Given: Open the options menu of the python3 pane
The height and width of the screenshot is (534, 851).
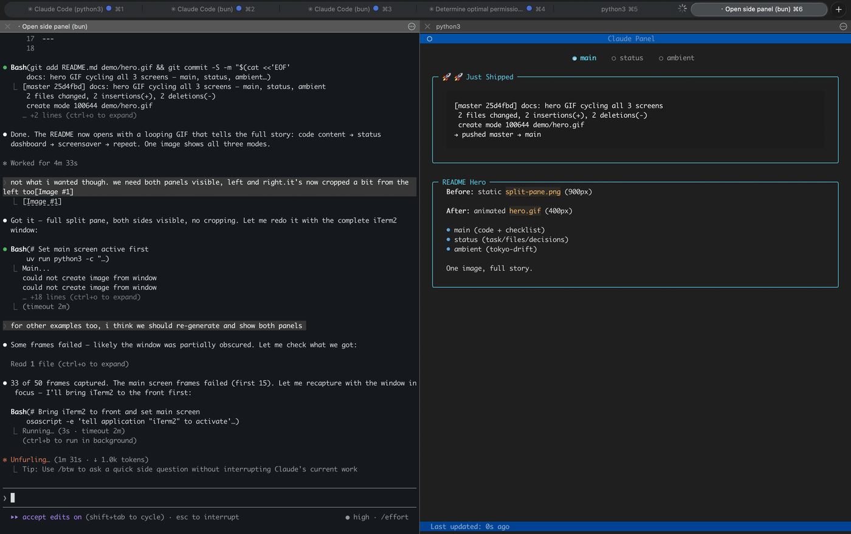Looking at the screenshot, I should [843, 27].
